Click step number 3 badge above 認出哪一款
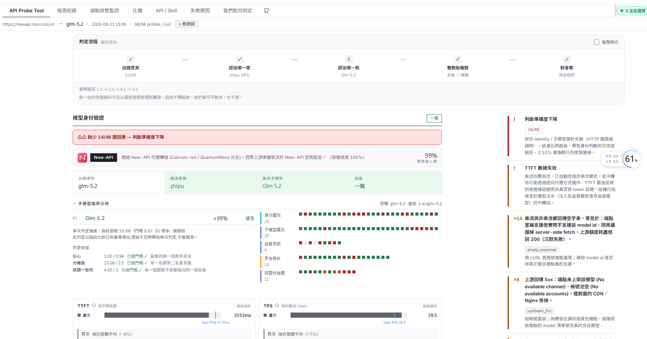 [349, 59]
